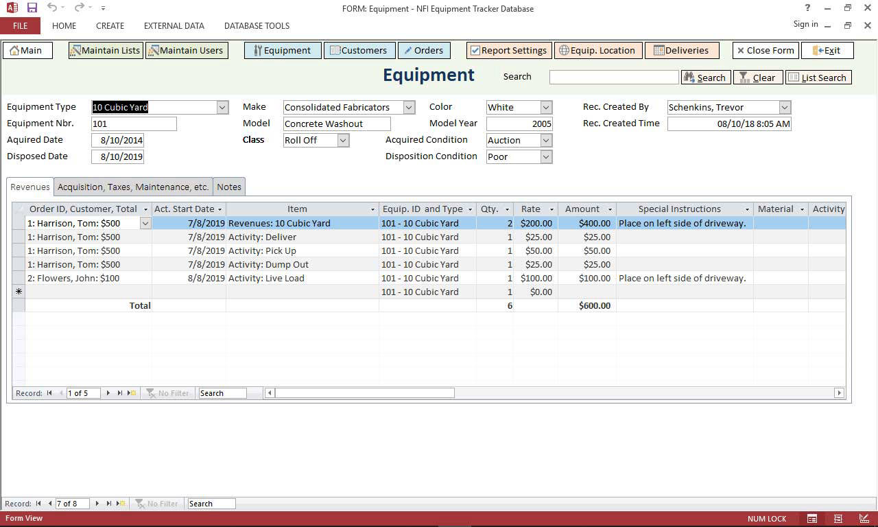This screenshot has width=878, height=527.
Task: Click the Save icon in title bar
Action: tap(32, 8)
